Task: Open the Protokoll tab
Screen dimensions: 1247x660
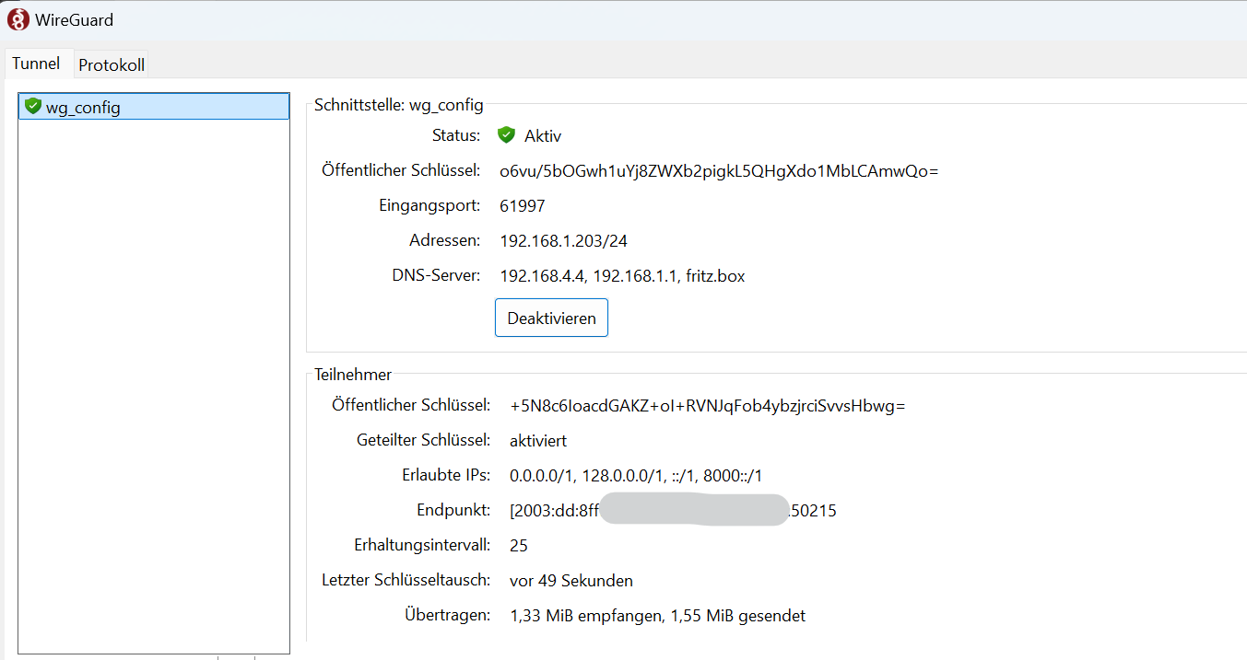Action: tap(112, 65)
